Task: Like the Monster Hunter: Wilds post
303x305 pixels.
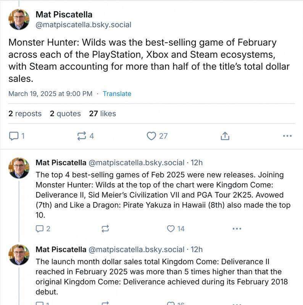Action: click(151, 136)
